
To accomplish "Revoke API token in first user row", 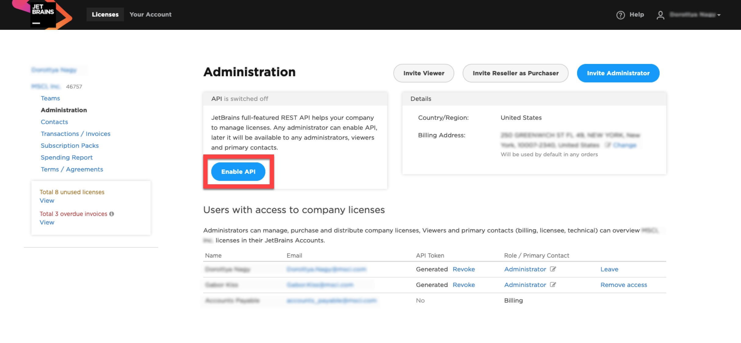I will (464, 269).
